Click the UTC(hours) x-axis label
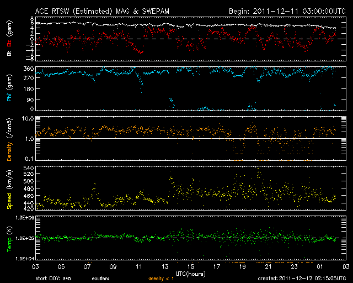The image size is (353, 283). [x=190, y=274]
